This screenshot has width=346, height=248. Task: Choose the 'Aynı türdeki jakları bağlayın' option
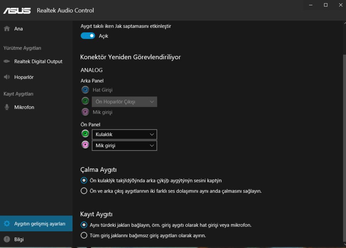click(84, 225)
